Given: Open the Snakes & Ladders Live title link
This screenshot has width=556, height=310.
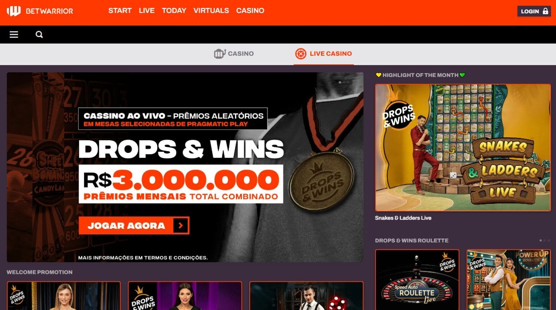Looking at the screenshot, I should [403, 218].
